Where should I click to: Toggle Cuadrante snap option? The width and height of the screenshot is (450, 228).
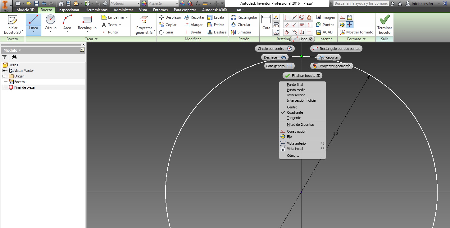coord(295,112)
